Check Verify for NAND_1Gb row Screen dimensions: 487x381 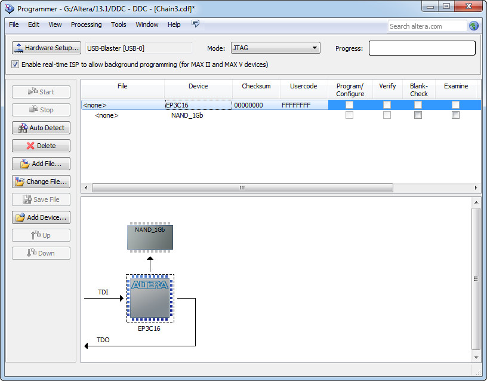[x=387, y=115]
